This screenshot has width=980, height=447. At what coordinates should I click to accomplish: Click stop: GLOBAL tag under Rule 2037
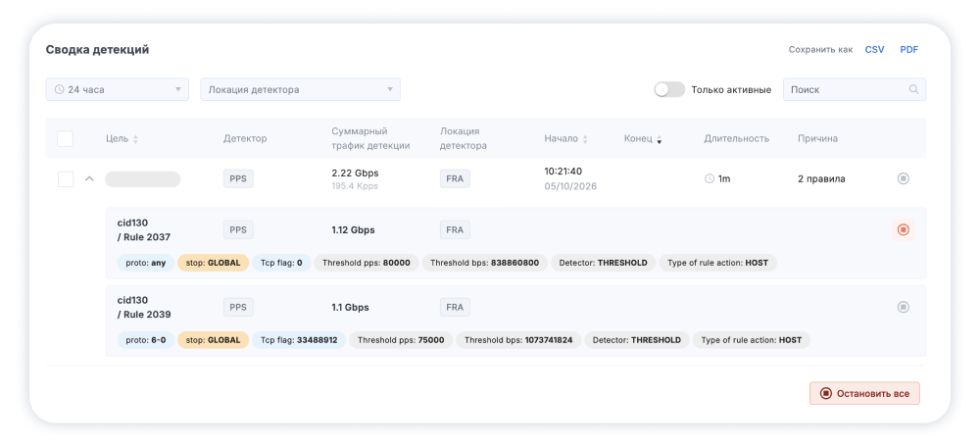click(213, 263)
